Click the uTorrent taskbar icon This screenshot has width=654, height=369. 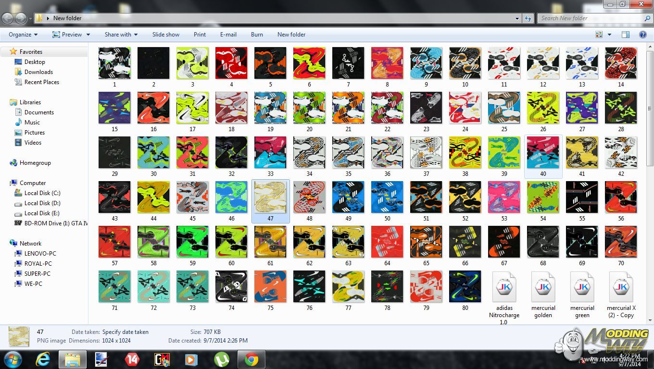click(222, 359)
